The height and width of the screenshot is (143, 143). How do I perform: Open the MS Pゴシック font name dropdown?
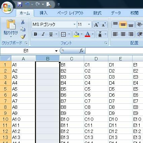click(74, 24)
